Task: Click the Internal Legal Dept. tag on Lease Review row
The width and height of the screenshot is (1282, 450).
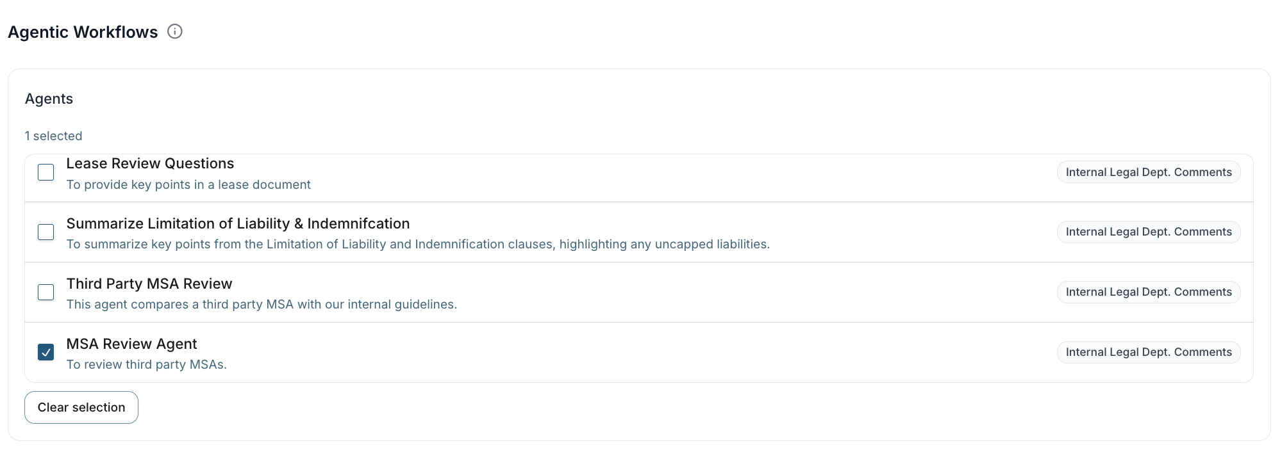Action: (1148, 172)
